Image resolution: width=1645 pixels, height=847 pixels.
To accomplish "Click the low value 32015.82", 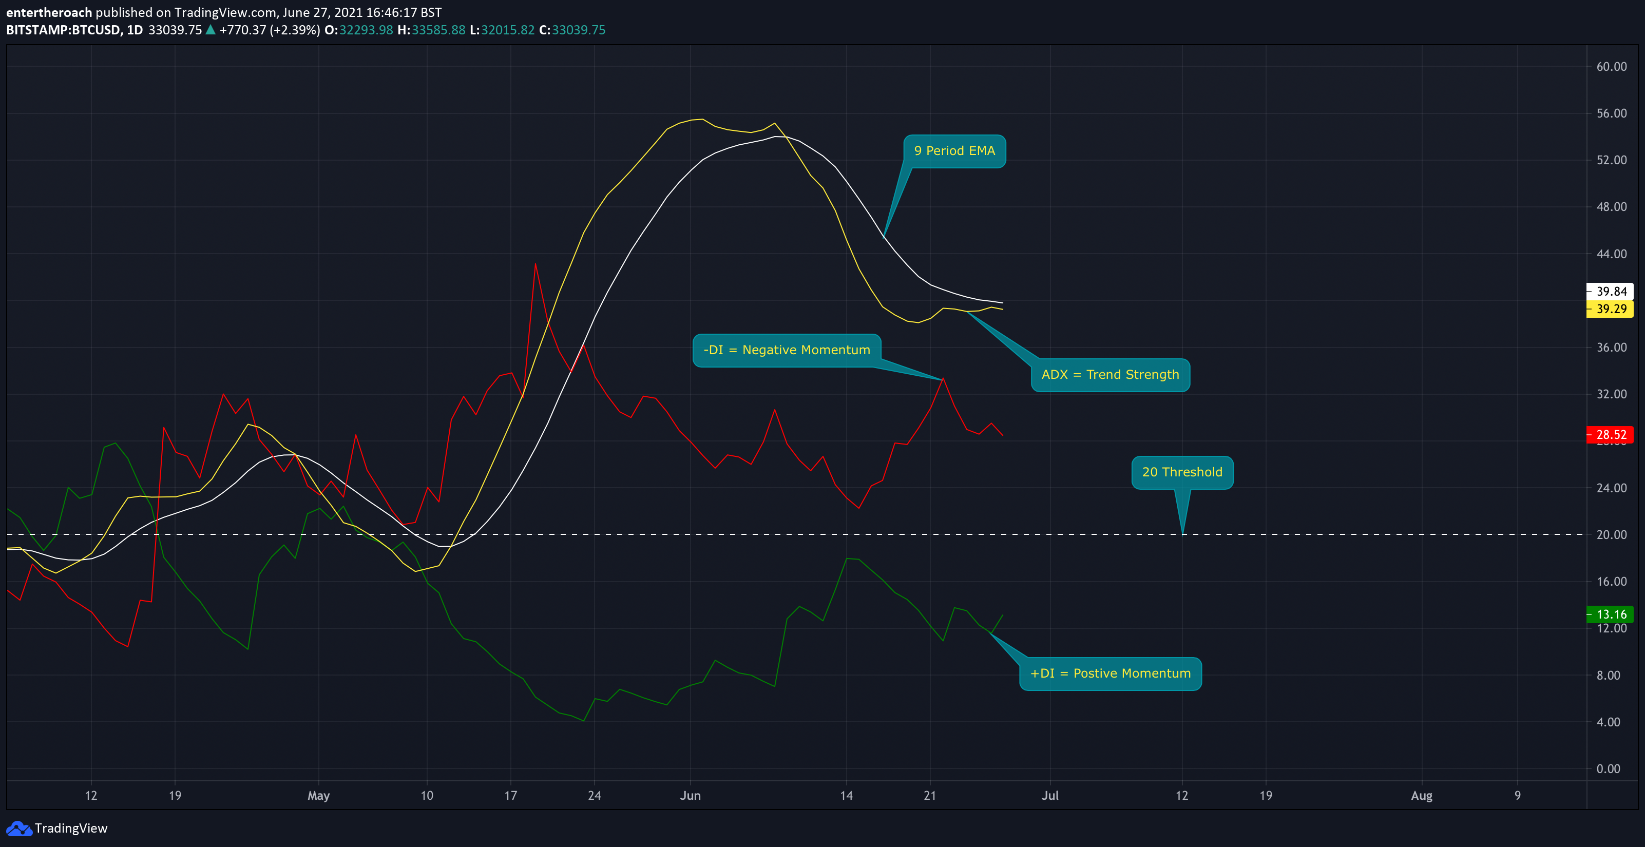I will click(x=508, y=30).
